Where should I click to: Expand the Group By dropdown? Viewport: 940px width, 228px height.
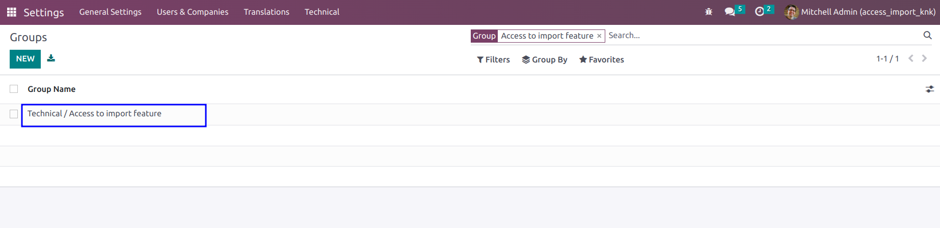pos(544,59)
